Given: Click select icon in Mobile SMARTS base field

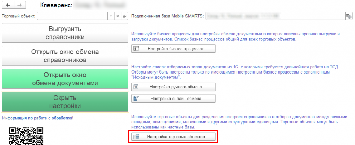Looking at the screenshot, I should 348,16.
